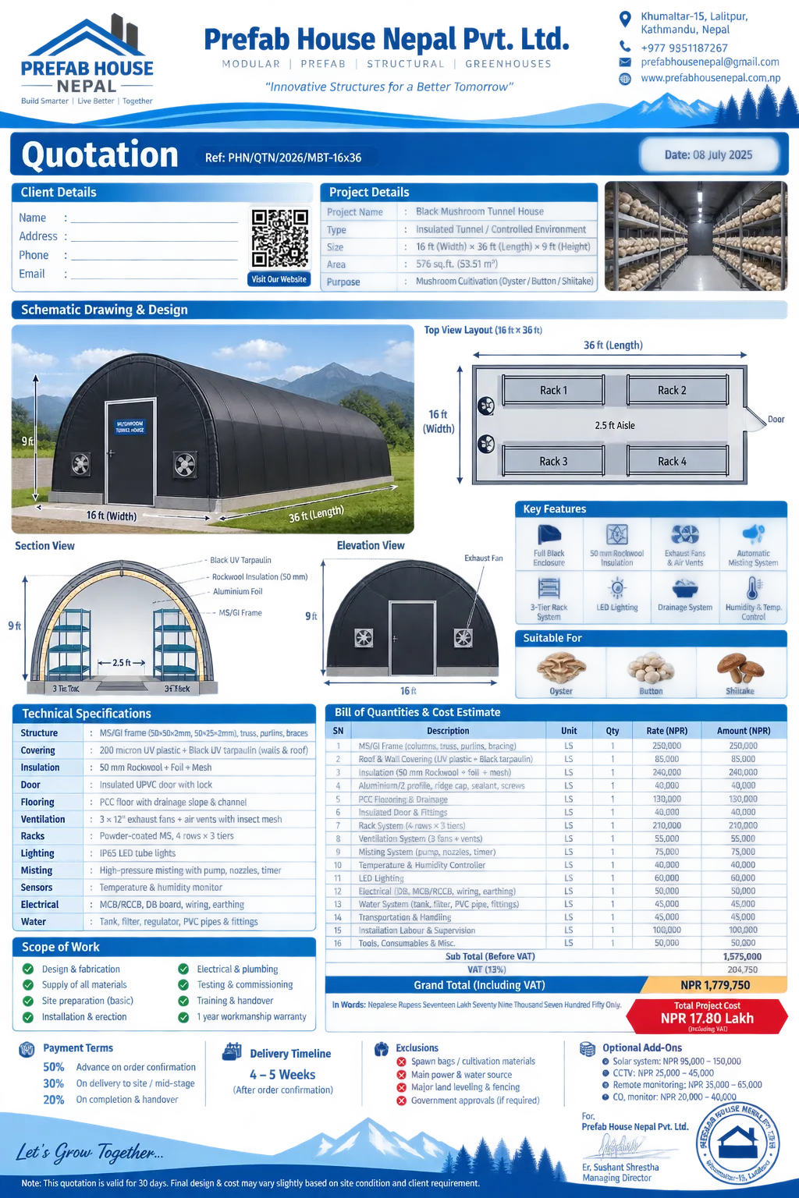Click the green check for Electrical & plumbing
799x1198 pixels.
pyautogui.click(x=183, y=969)
